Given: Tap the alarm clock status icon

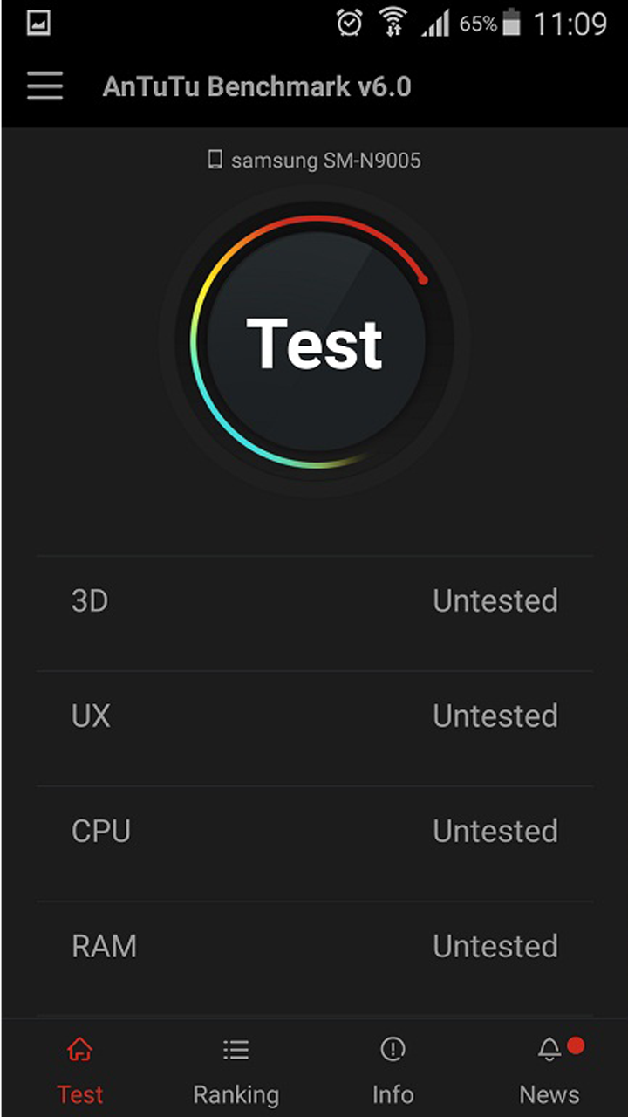Looking at the screenshot, I should (x=350, y=24).
